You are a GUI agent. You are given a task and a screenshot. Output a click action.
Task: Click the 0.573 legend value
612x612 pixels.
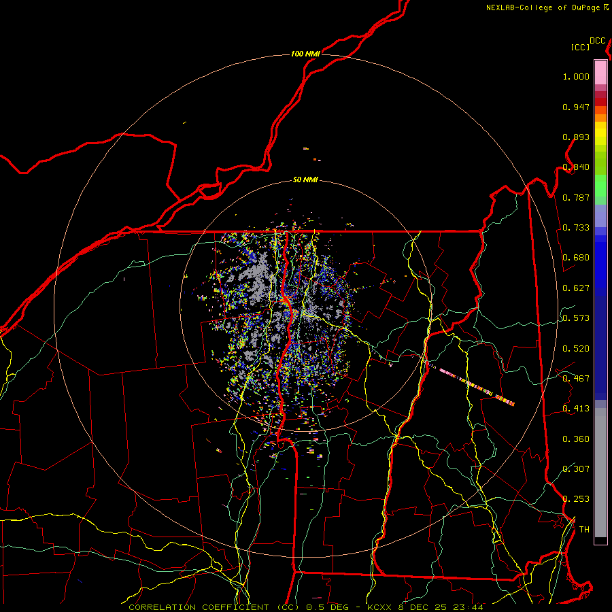(x=576, y=318)
